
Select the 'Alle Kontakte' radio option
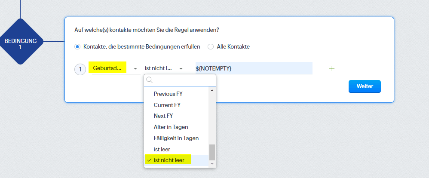pos(210,46)
